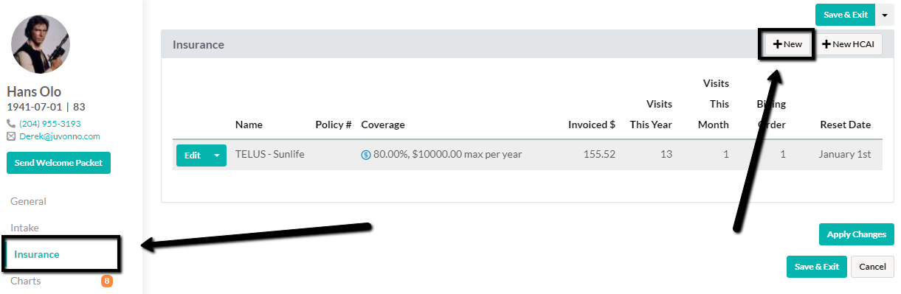The height and width of the screenshot is (294, 901).
Task: Expand the top Save & Exit dropdown arrow
Action: [x=885, y=15]
